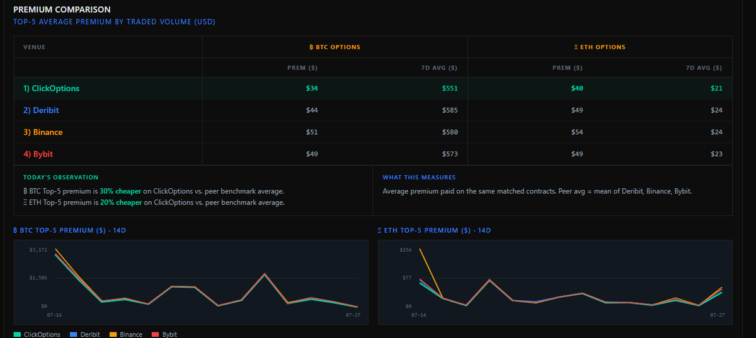Screen dimensions: 756x338
Task: Click the Binance legend color swatch
Action: click(113, 334)
